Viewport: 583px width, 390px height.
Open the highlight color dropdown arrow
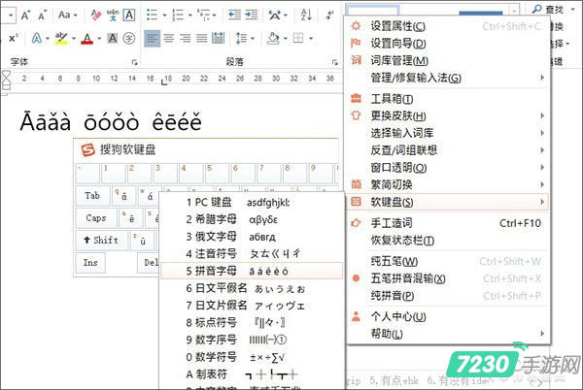74,38
